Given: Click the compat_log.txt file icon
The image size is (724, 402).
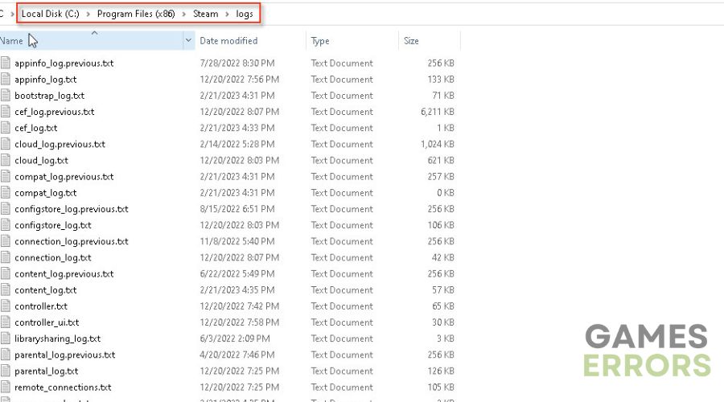Looking at the screenshot, I should pos(5,192).
